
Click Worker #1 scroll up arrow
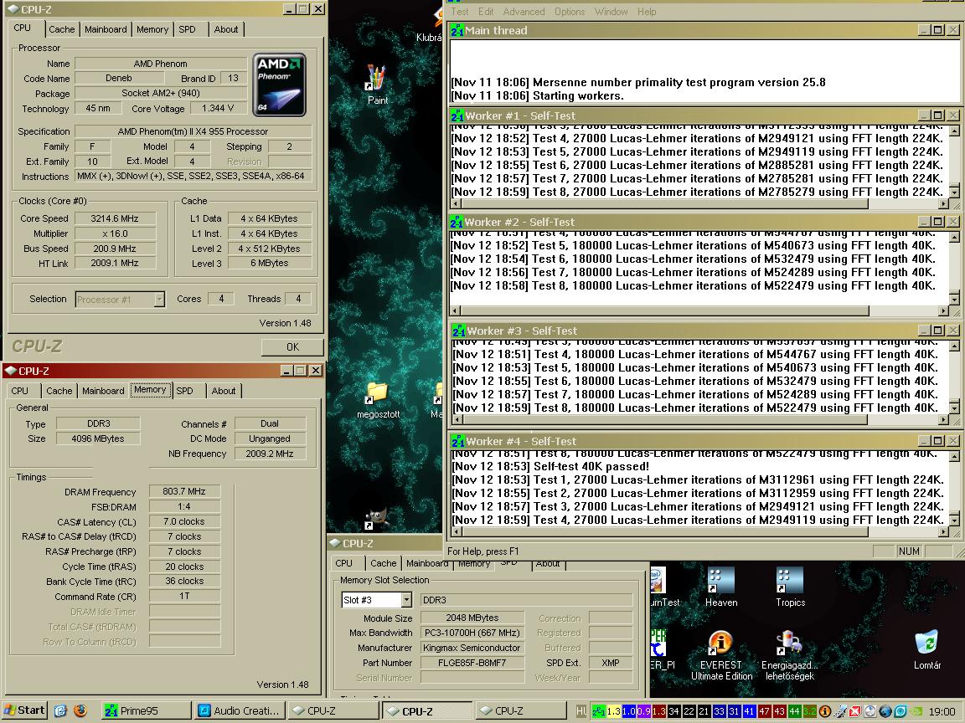tap(955, 131)
